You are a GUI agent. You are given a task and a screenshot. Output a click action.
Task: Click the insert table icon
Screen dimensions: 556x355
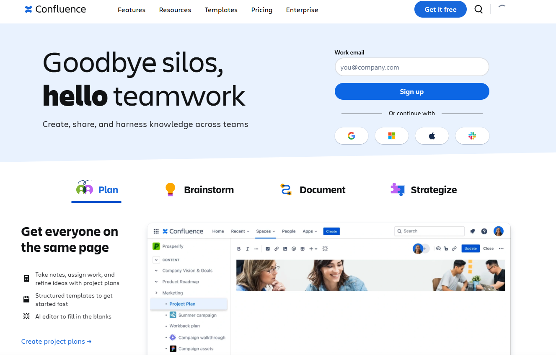coord(303,249)
